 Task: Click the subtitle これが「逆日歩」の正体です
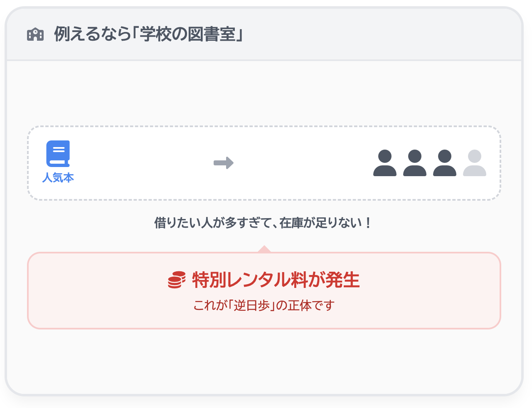tap(264, 306)
